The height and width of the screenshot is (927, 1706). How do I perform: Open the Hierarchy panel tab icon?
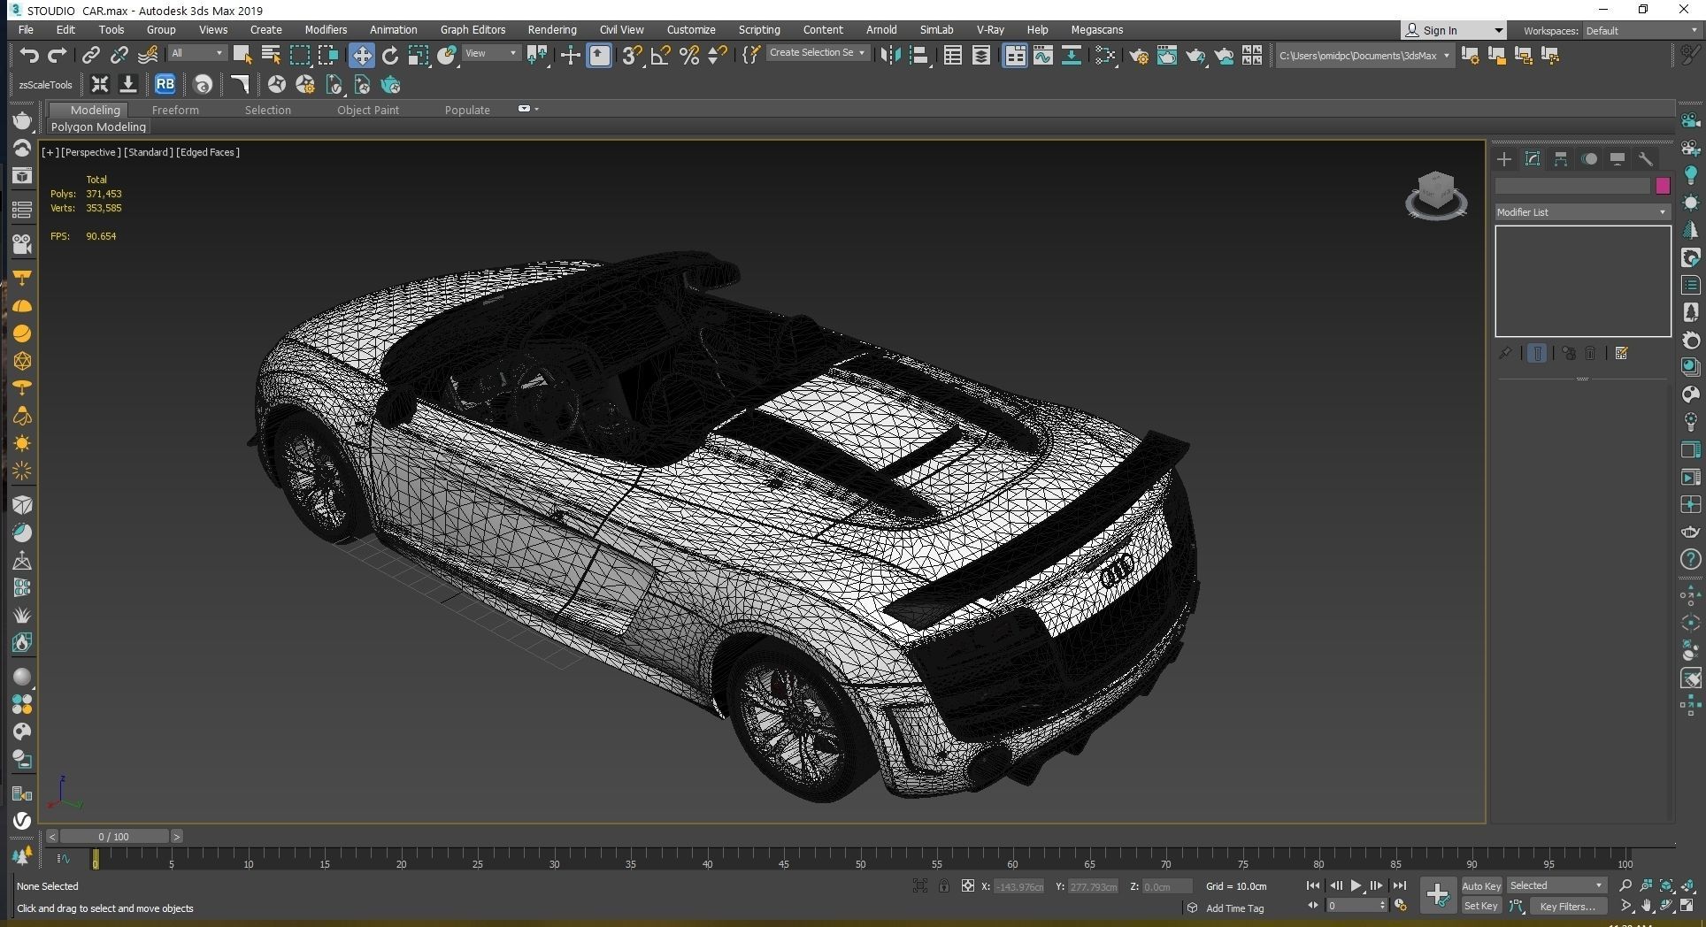(1561, 159)
